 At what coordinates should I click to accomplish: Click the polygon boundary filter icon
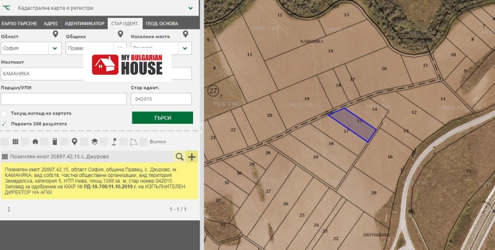coord(134,141)
